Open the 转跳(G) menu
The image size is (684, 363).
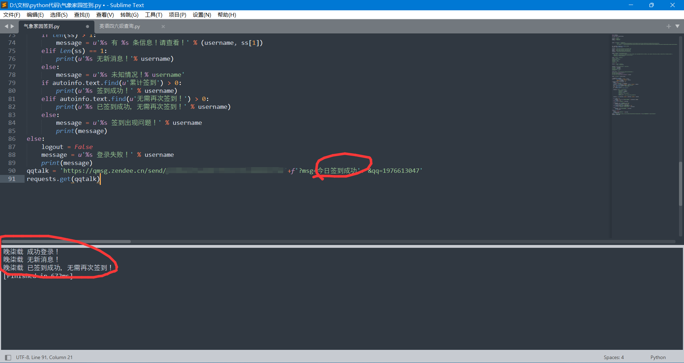[129, 15]
